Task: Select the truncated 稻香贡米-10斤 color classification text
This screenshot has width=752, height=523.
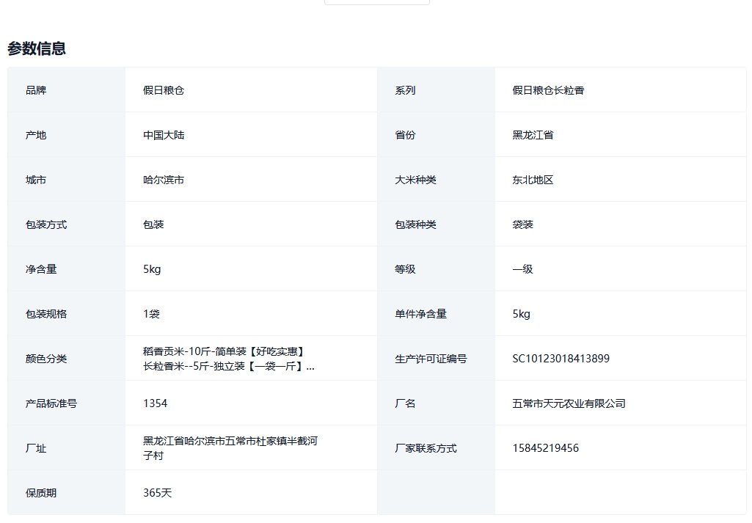Action: click(x=229, y=359)
